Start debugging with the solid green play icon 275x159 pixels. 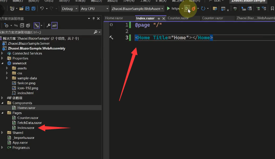168,8
